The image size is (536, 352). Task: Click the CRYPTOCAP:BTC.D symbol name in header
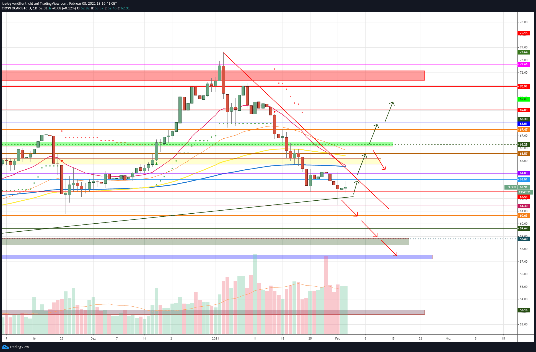pyautogui.click(x=16, y=8)
